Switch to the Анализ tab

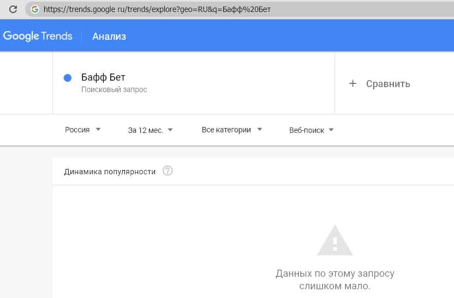pyautogui.click(x=109, y=37)
